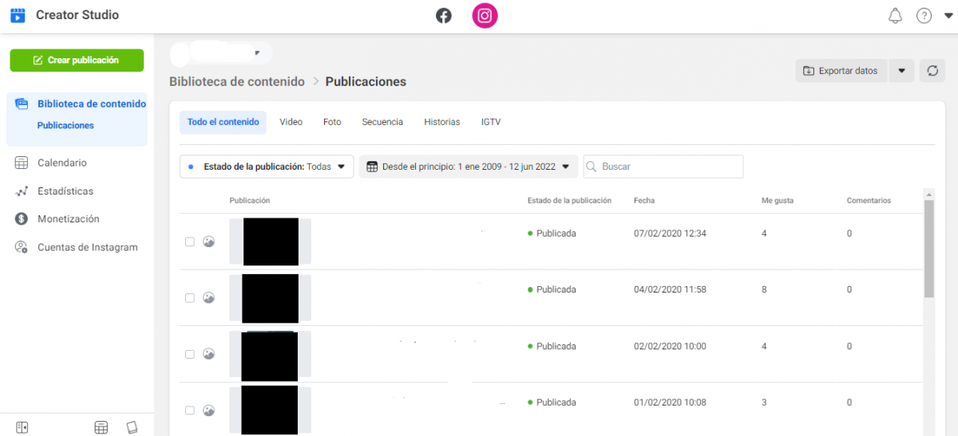Expand arrow next to Exportar datos
Image resolution: width=958 pixels, height=436 pixels.
[x=901, y=71]
